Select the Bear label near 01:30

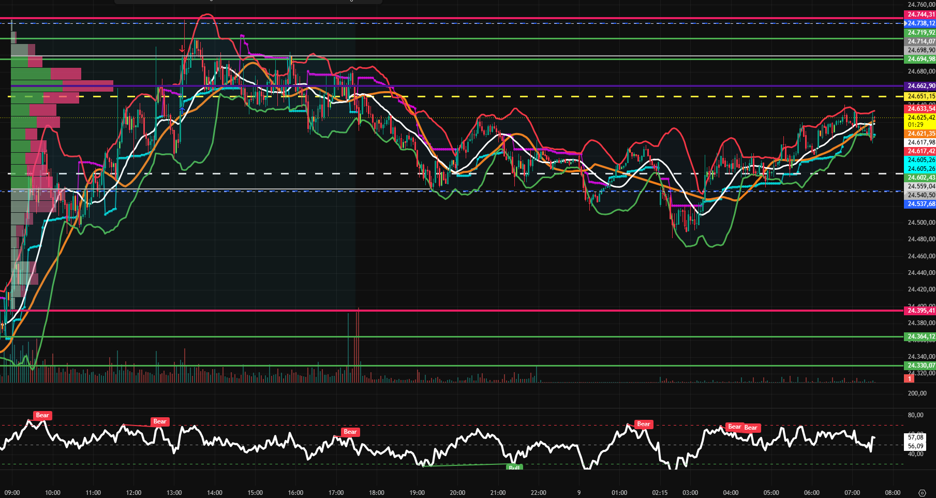click(644, 424)
